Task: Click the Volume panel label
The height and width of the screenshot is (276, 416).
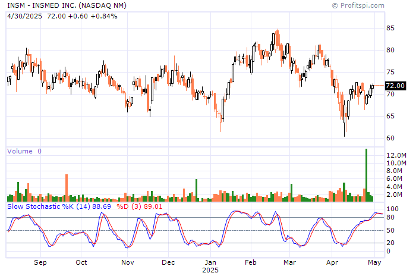Action: pos(20,151)
